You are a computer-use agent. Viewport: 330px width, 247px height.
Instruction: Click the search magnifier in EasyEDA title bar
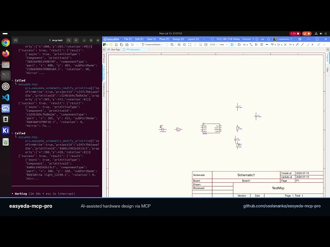coord(212,39)
